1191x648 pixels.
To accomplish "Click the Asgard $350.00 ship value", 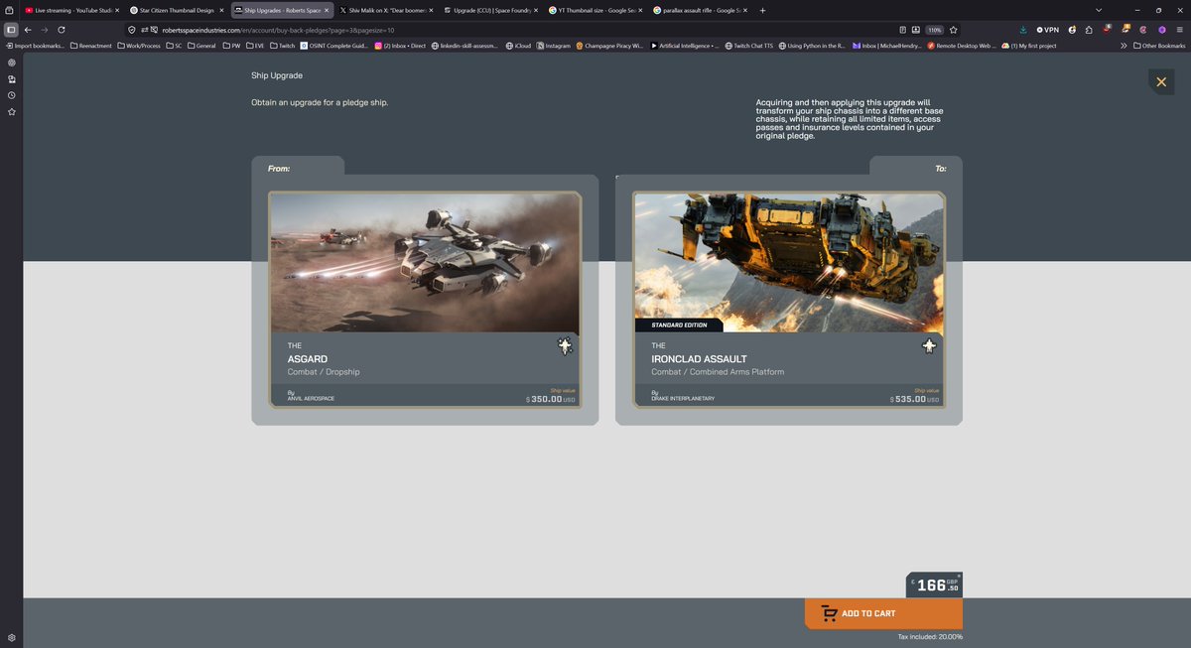I will [551, 399].
